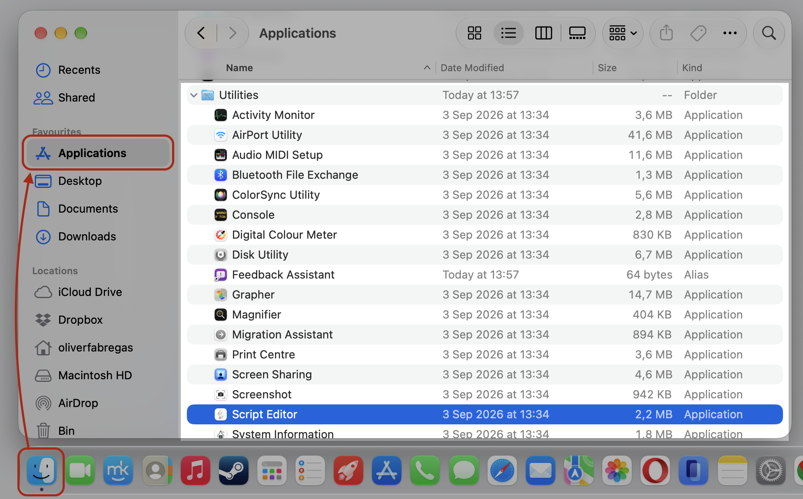Switch Finder to list view
803x499 pixels.
[x=508, y=33]
